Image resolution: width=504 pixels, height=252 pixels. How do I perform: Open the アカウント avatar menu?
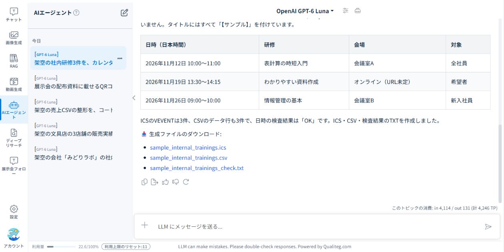tap(14, 238)
